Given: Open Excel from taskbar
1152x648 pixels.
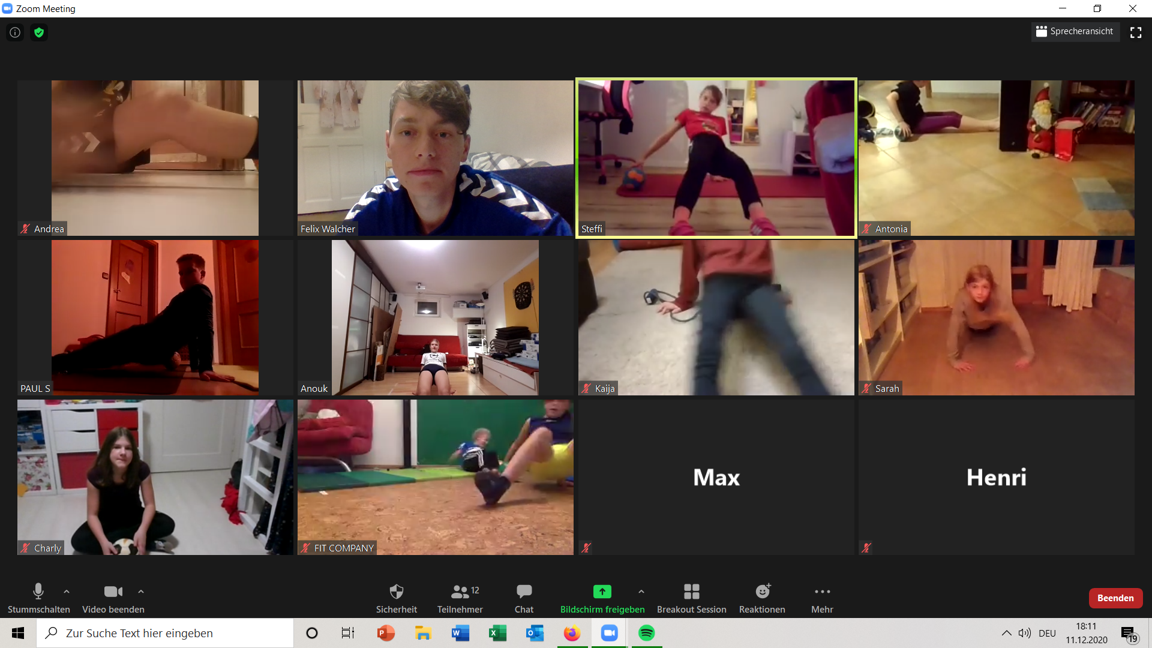Looking at the screenshot, I should (x=497, y=633).
